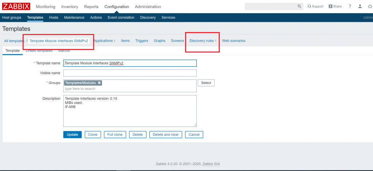Click the description resize handle corner
373x171 pixels.
click(195, 125)
